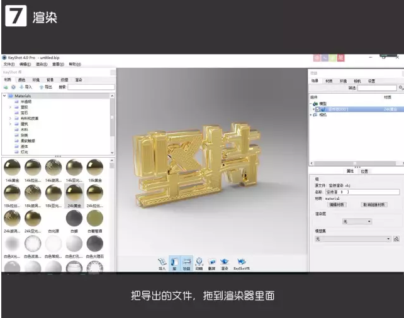The width and height of the screenshot is (404, 318).
Task: Click the green add-folder icon in the library toolbar
Action: click(6, 87)
